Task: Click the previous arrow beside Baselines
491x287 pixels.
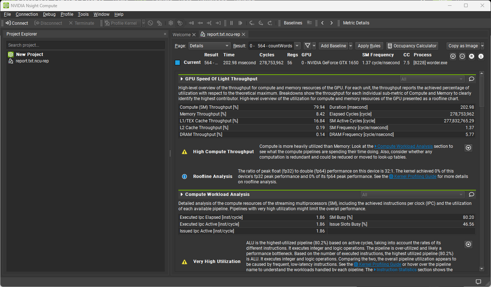Action: pos(322,23)
